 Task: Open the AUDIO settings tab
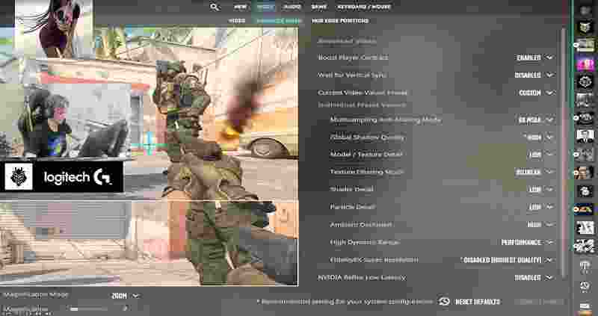[x=292, y=7]
